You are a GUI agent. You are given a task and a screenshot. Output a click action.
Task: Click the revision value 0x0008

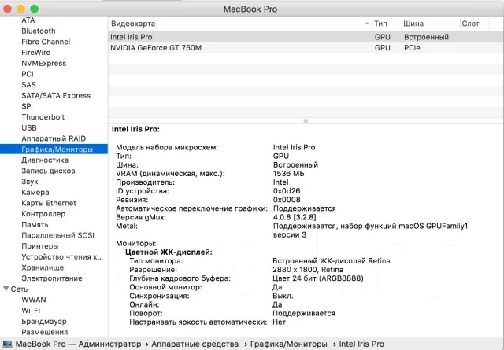(287, 200)
